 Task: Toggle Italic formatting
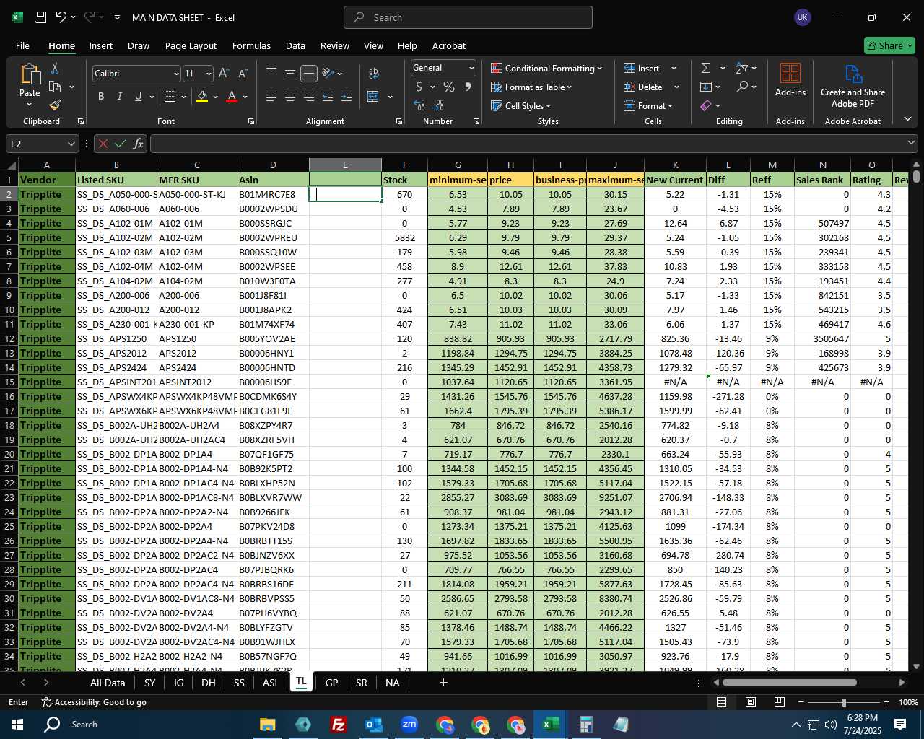pyautogui.click(x=119, y=96)
